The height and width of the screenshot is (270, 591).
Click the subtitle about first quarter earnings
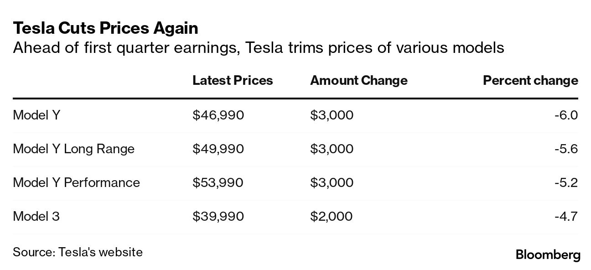click(x=258, y=47)
